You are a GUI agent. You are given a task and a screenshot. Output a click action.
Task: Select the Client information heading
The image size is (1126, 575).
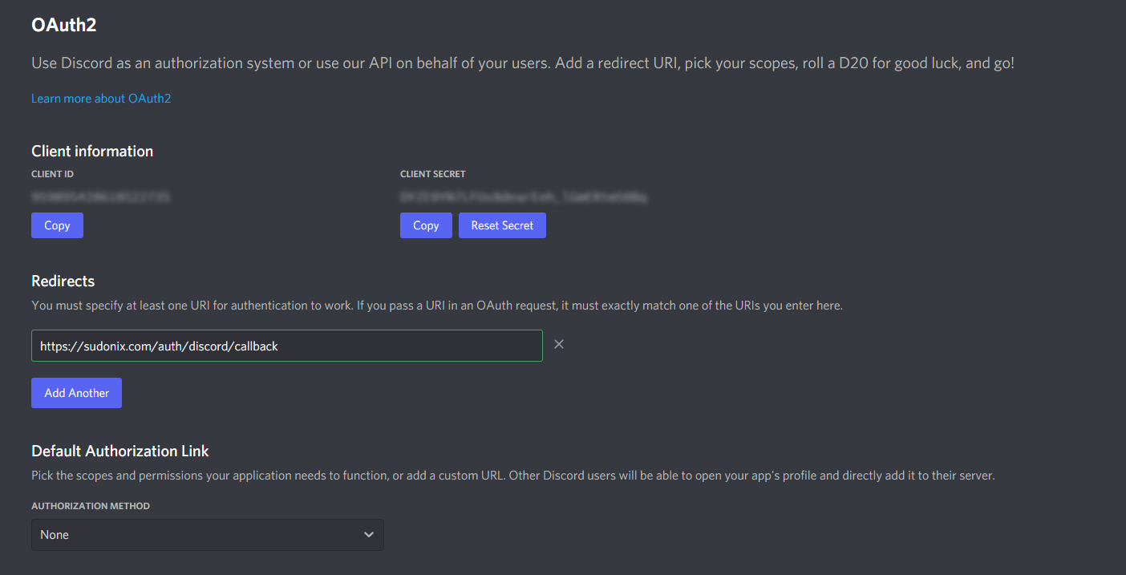(92, 152)
